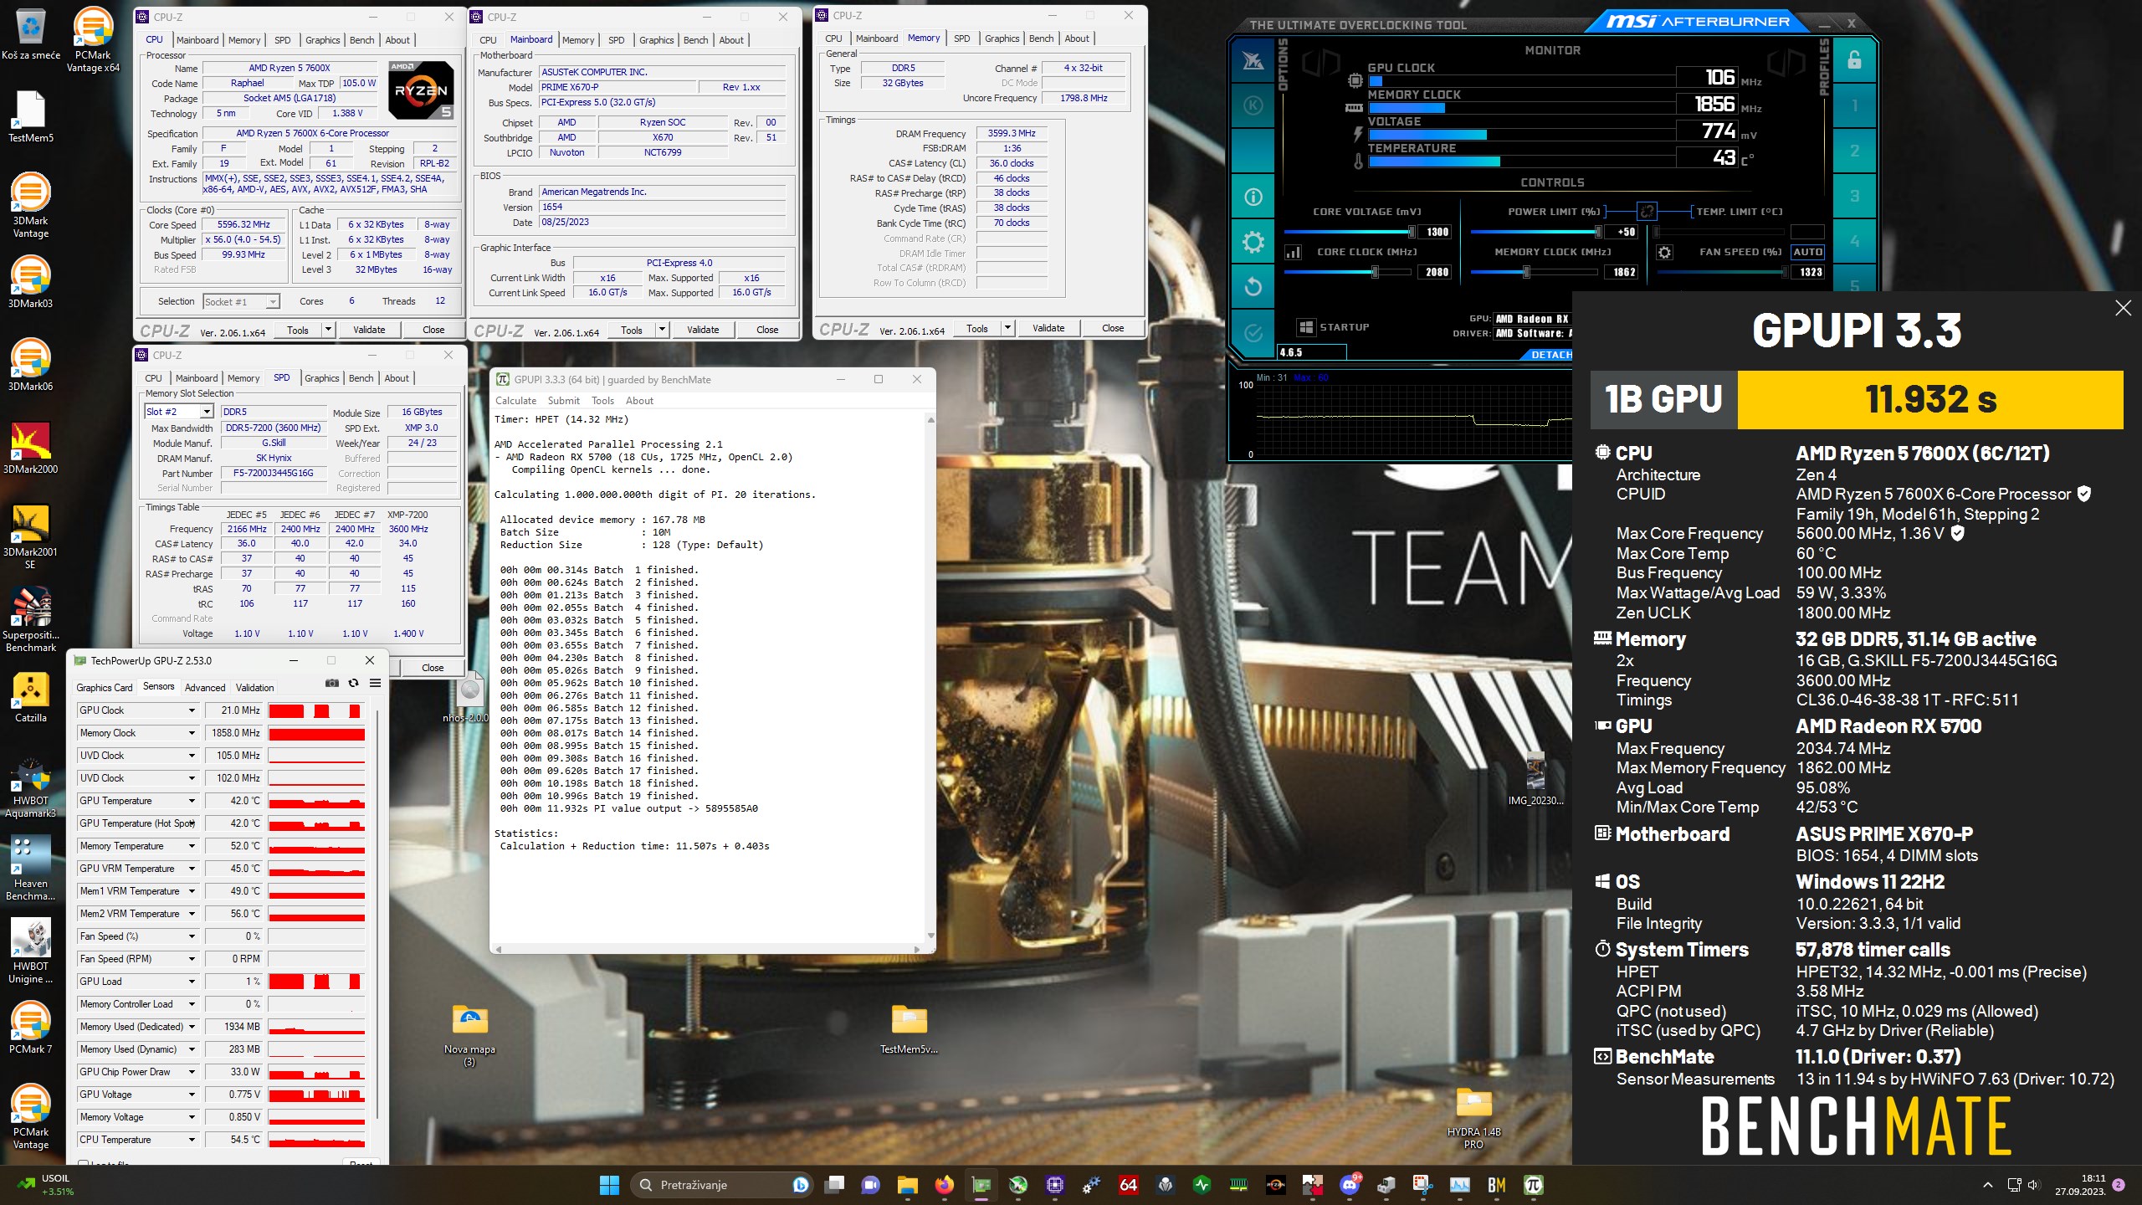Click the BenchMate BM taskbar icon

tap(1497, 1185)
